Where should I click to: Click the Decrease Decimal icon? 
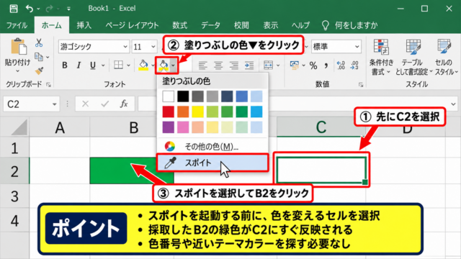click(354, 65)
